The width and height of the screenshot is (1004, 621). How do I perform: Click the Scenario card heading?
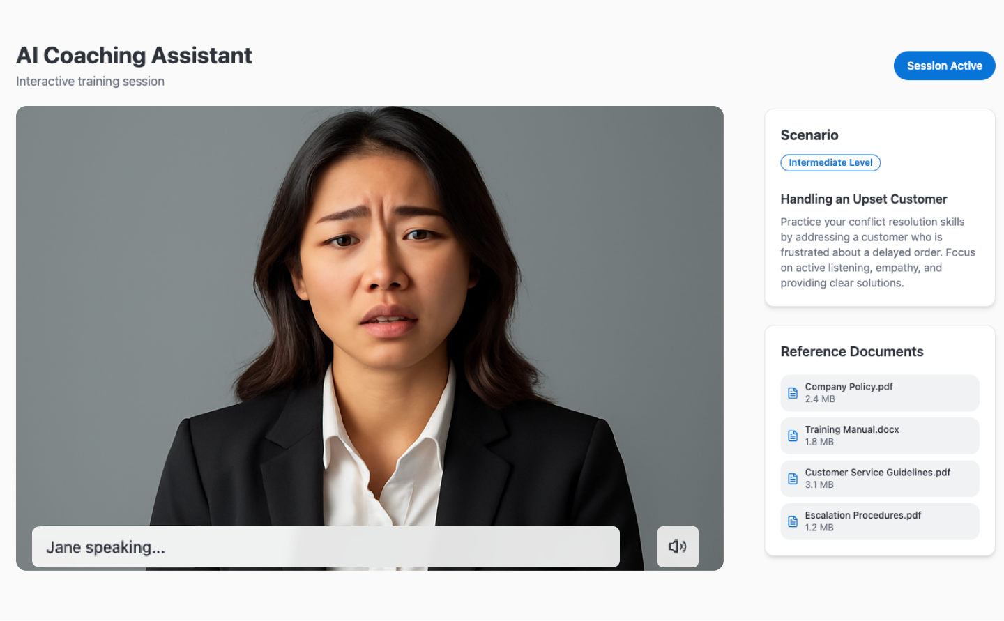click(x=809, y=135)
